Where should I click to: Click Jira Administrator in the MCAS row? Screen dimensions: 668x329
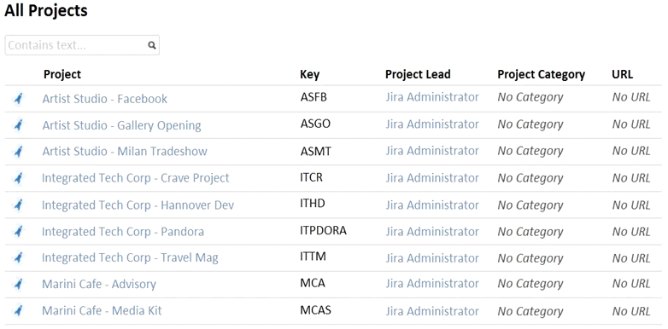[432, 311]
